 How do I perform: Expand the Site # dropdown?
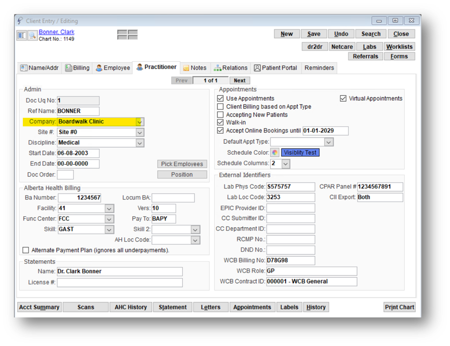coord(140,132)
